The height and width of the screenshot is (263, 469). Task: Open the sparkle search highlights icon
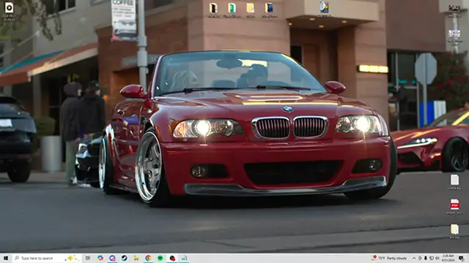tap(72, 258)
